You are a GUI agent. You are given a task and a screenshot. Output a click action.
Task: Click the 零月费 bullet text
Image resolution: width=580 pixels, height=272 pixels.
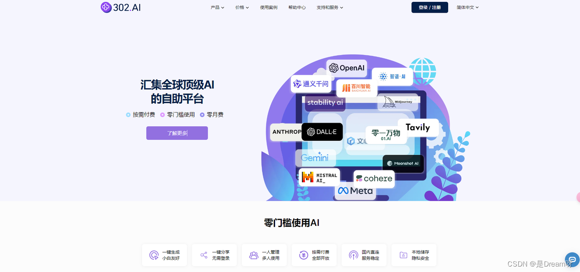215,115
